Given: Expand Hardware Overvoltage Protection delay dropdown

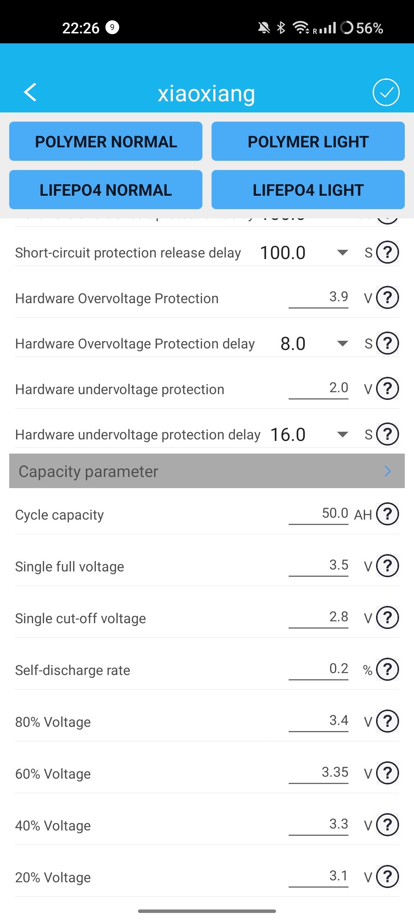Looking at the screenshot, I should 342,343.
